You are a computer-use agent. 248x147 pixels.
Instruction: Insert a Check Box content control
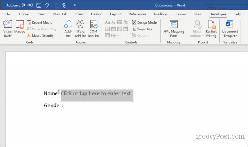tap(107, 29)
